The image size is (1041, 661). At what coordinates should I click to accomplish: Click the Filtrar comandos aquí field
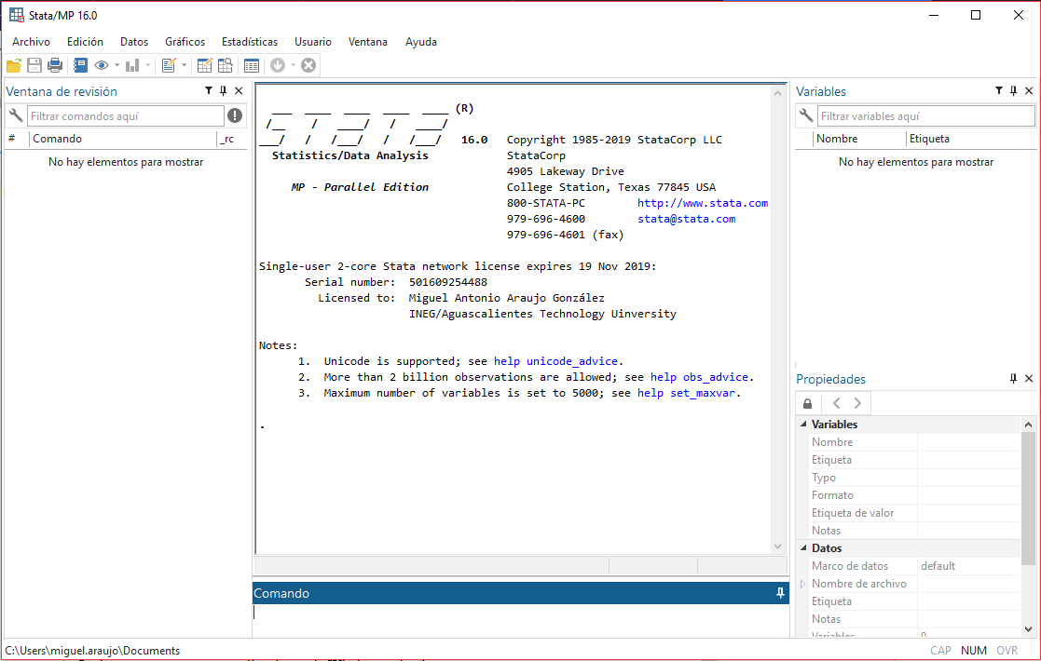tap(126, 116)
